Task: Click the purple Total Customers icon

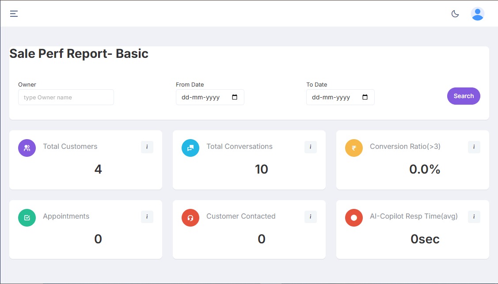Action: point(27,148)
